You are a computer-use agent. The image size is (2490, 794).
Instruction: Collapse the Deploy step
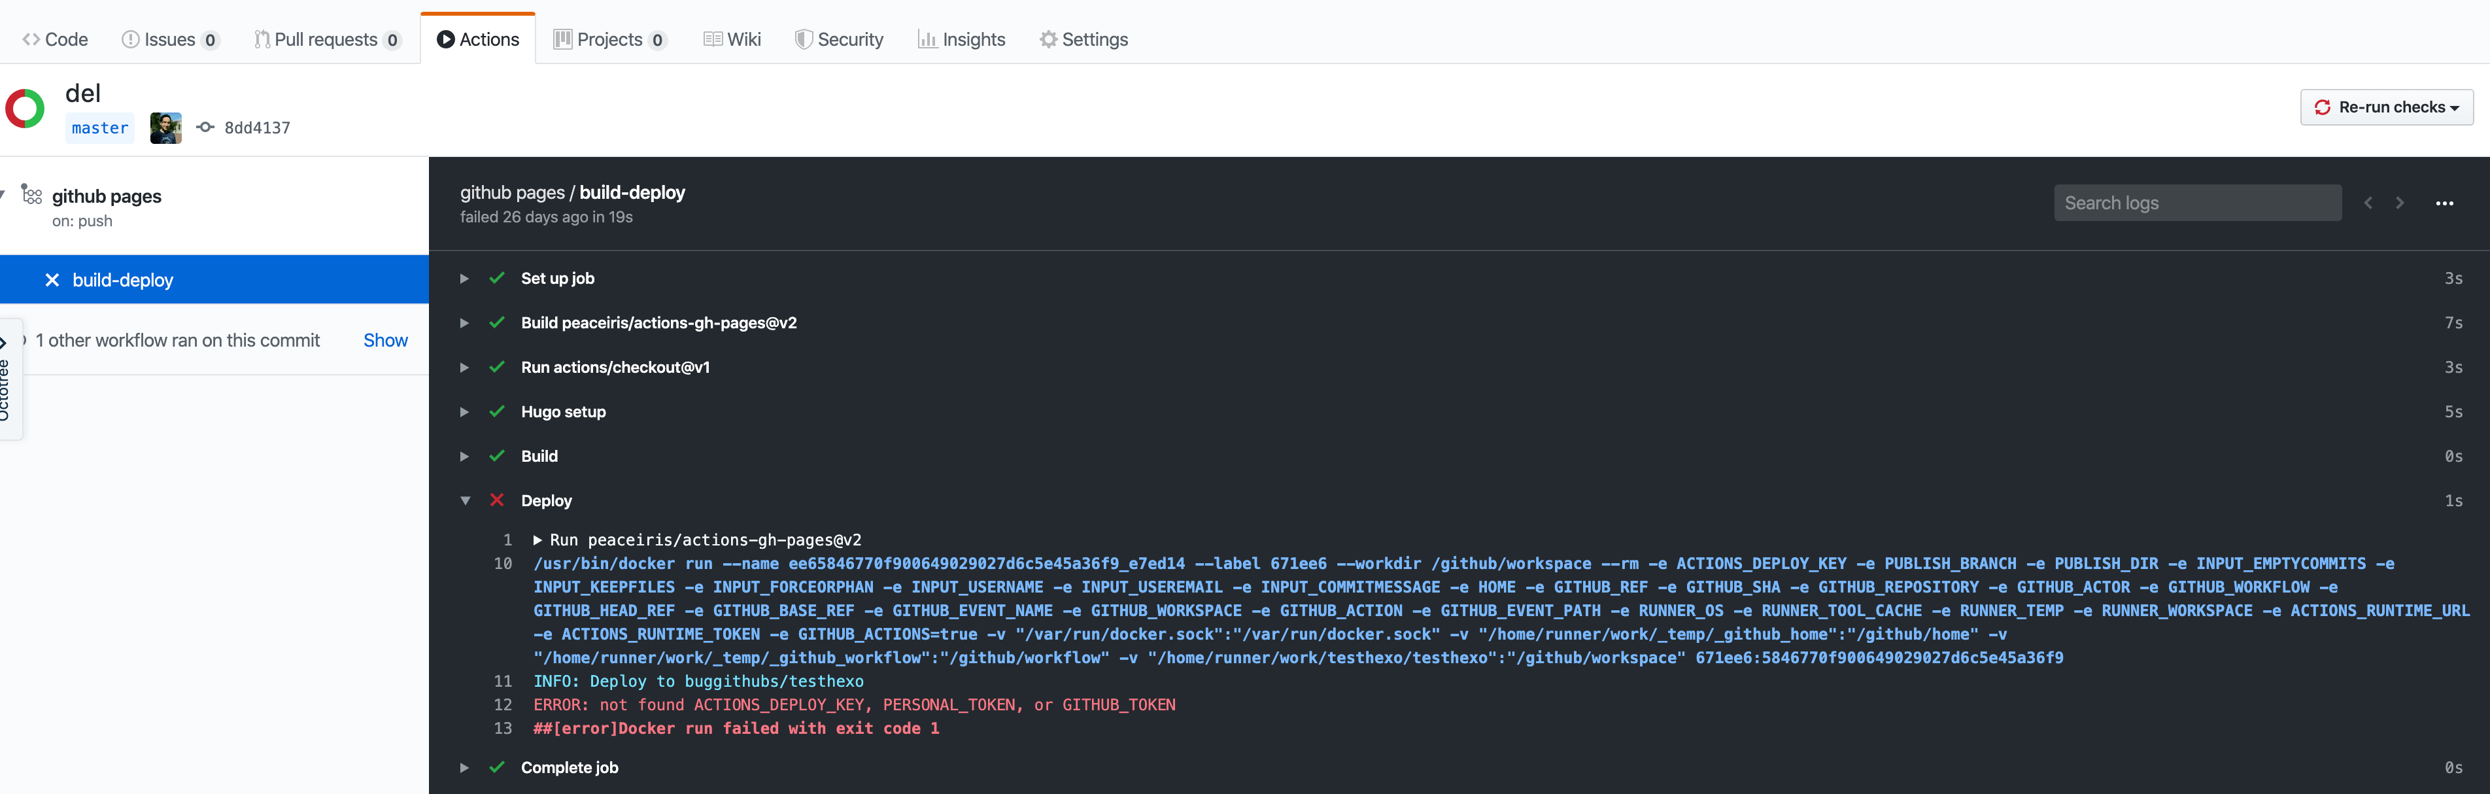[465, 500]
